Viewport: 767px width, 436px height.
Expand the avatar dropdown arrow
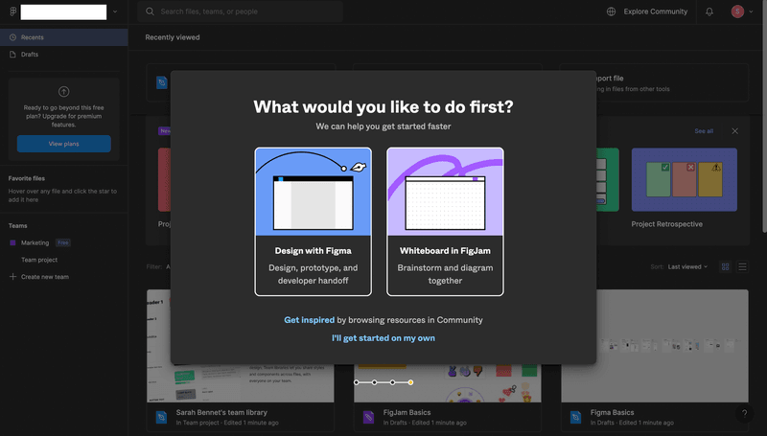click(x=750, y=11)
